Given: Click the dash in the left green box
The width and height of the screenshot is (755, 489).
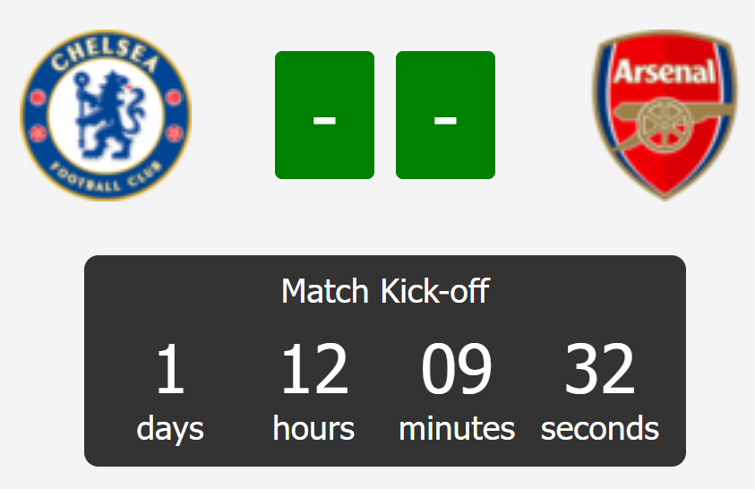Looking at the screenshot, I should pyautogui.click(x=324, y=120).
